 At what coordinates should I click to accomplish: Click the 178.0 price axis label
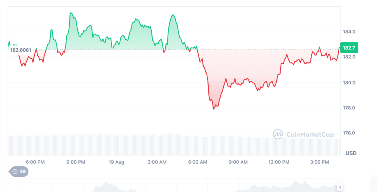tap(349, 108)
